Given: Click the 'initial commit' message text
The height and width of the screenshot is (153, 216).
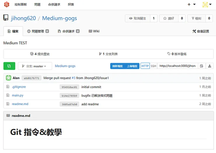Looking at the screenshot, I should point(91,87).
